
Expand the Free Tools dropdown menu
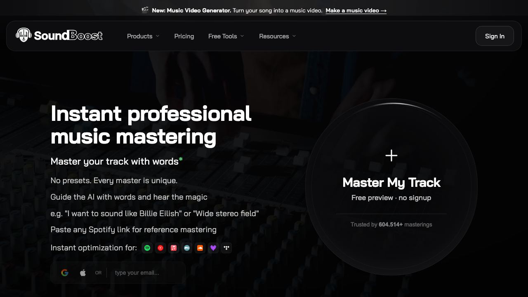(226, 36)
